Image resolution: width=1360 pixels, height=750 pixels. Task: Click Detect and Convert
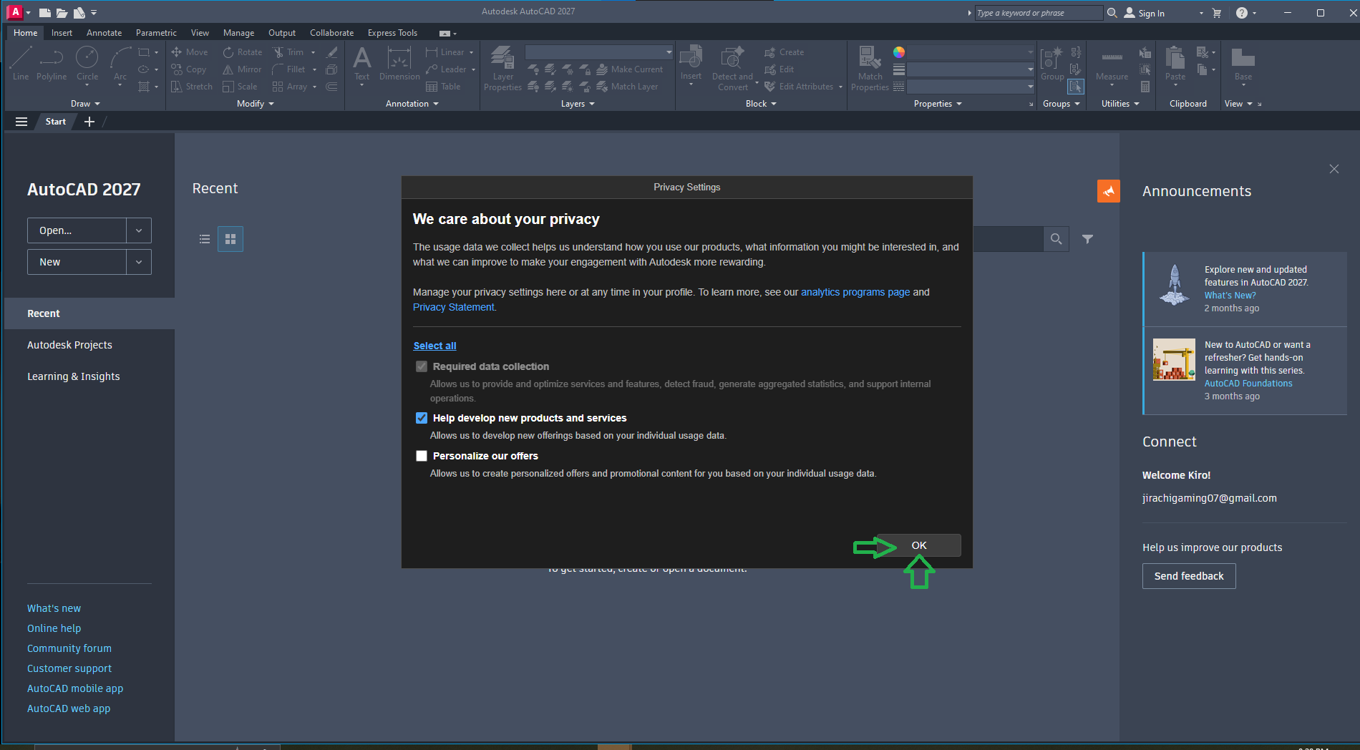click(732, 68)
